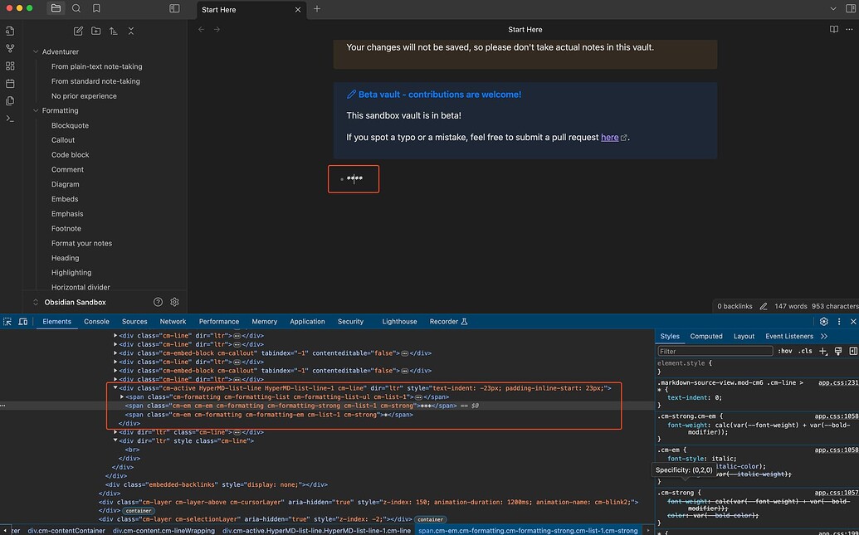Screen dimensions: 859x535
Task: Select div.cm-content.cm-lineWrapping breadcrumb
Action: (x=164, y=531)
